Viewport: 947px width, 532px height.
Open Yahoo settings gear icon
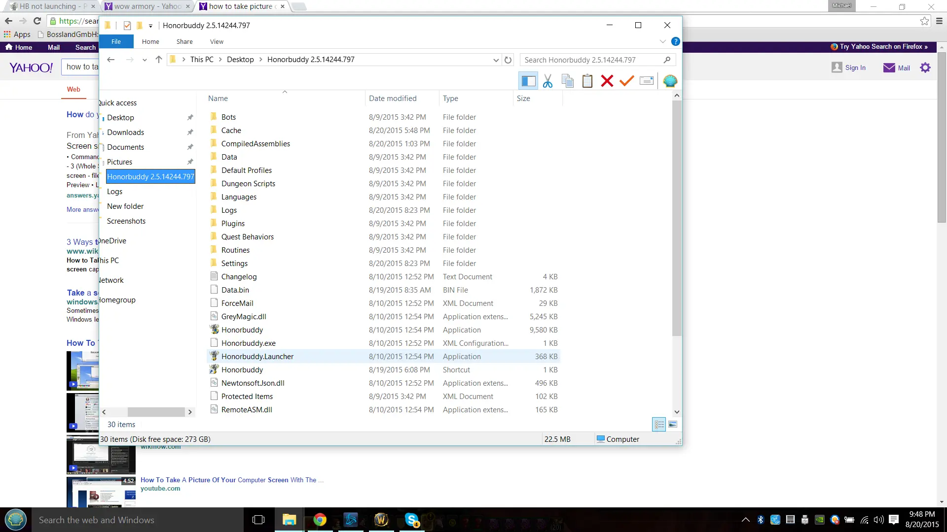925,67
